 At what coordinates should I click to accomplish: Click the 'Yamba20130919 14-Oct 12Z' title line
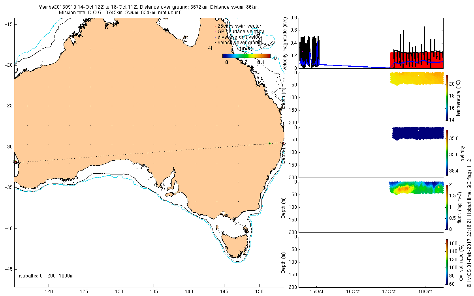coord(149,7)
